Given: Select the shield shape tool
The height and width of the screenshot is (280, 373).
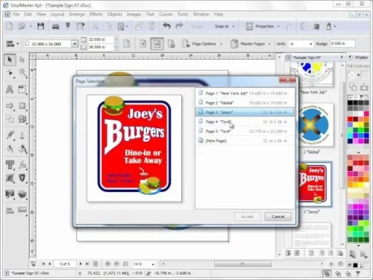Looking at the screenshot, I should [x=22, y=178].
